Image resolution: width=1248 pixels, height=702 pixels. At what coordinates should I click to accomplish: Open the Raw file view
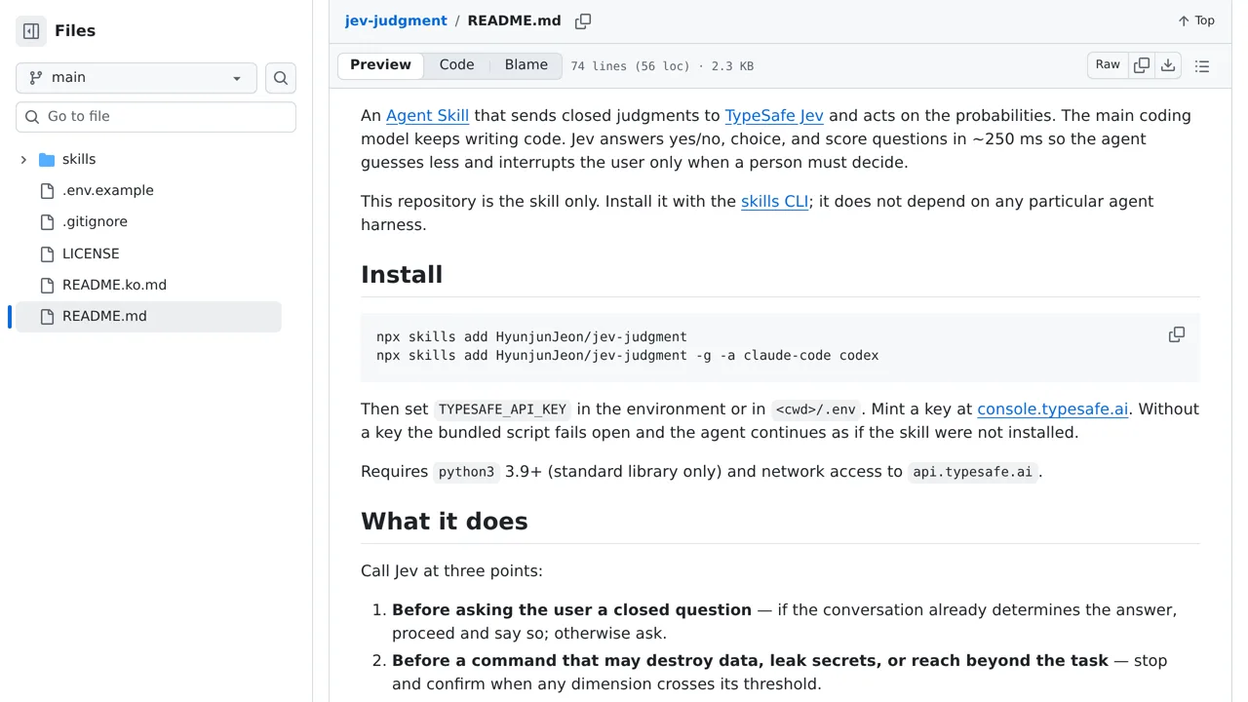click(1108, 65)
